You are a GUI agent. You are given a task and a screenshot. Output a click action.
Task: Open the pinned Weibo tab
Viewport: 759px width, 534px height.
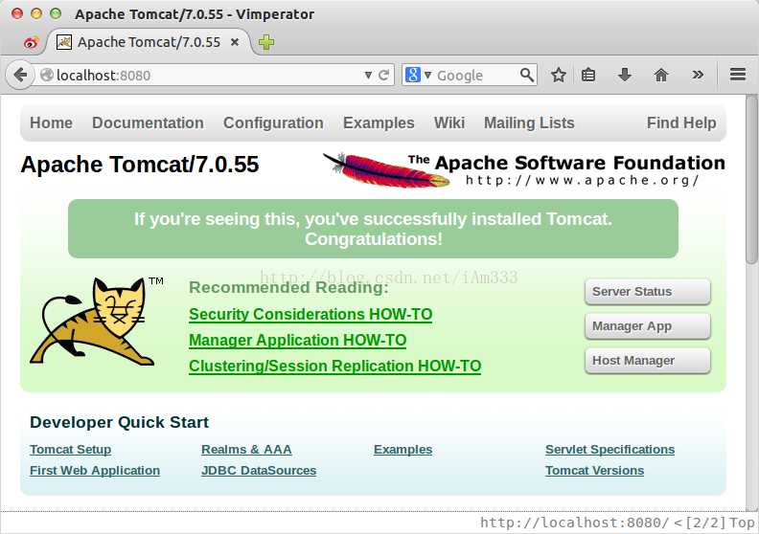pos(31,42)
